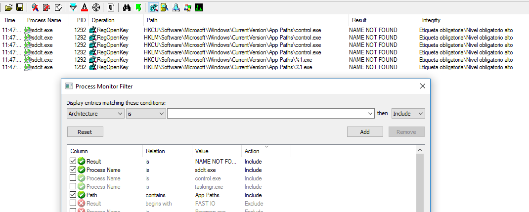
Task: Click the Integrity column header
Action: click(x=474, y=20)
